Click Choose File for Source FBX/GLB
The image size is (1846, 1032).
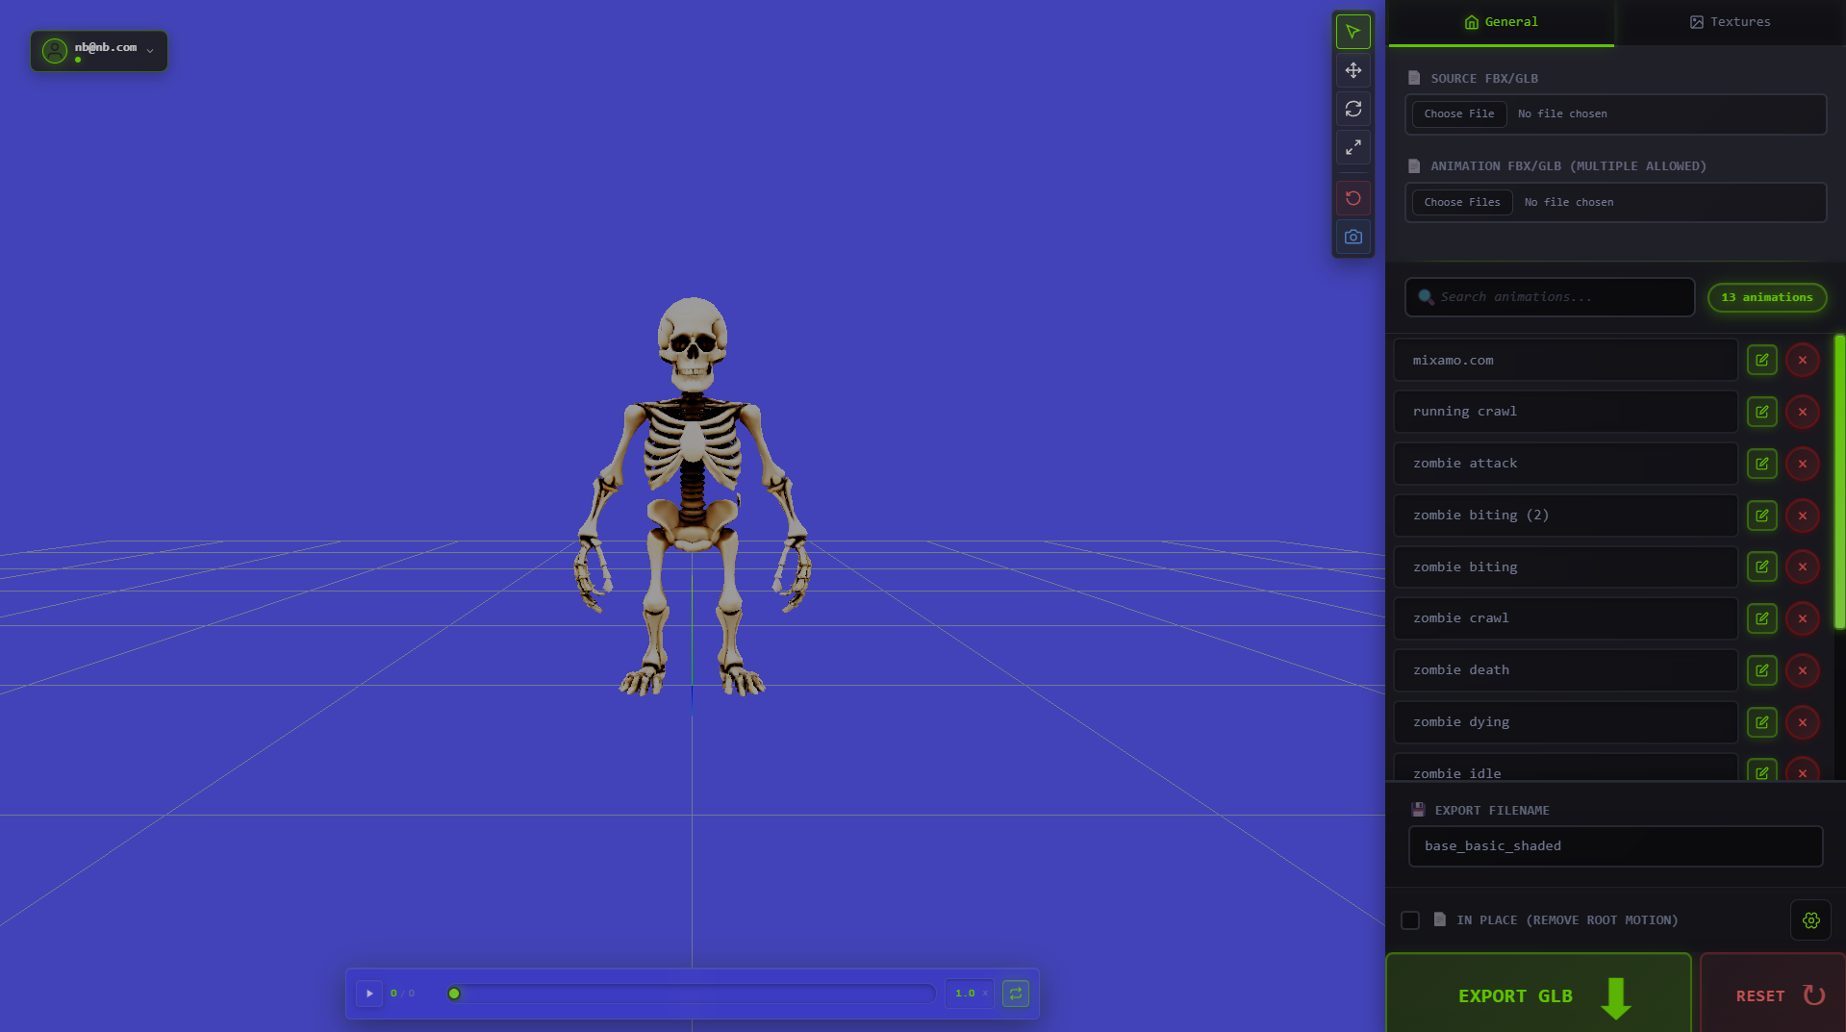pos(1459,113)
